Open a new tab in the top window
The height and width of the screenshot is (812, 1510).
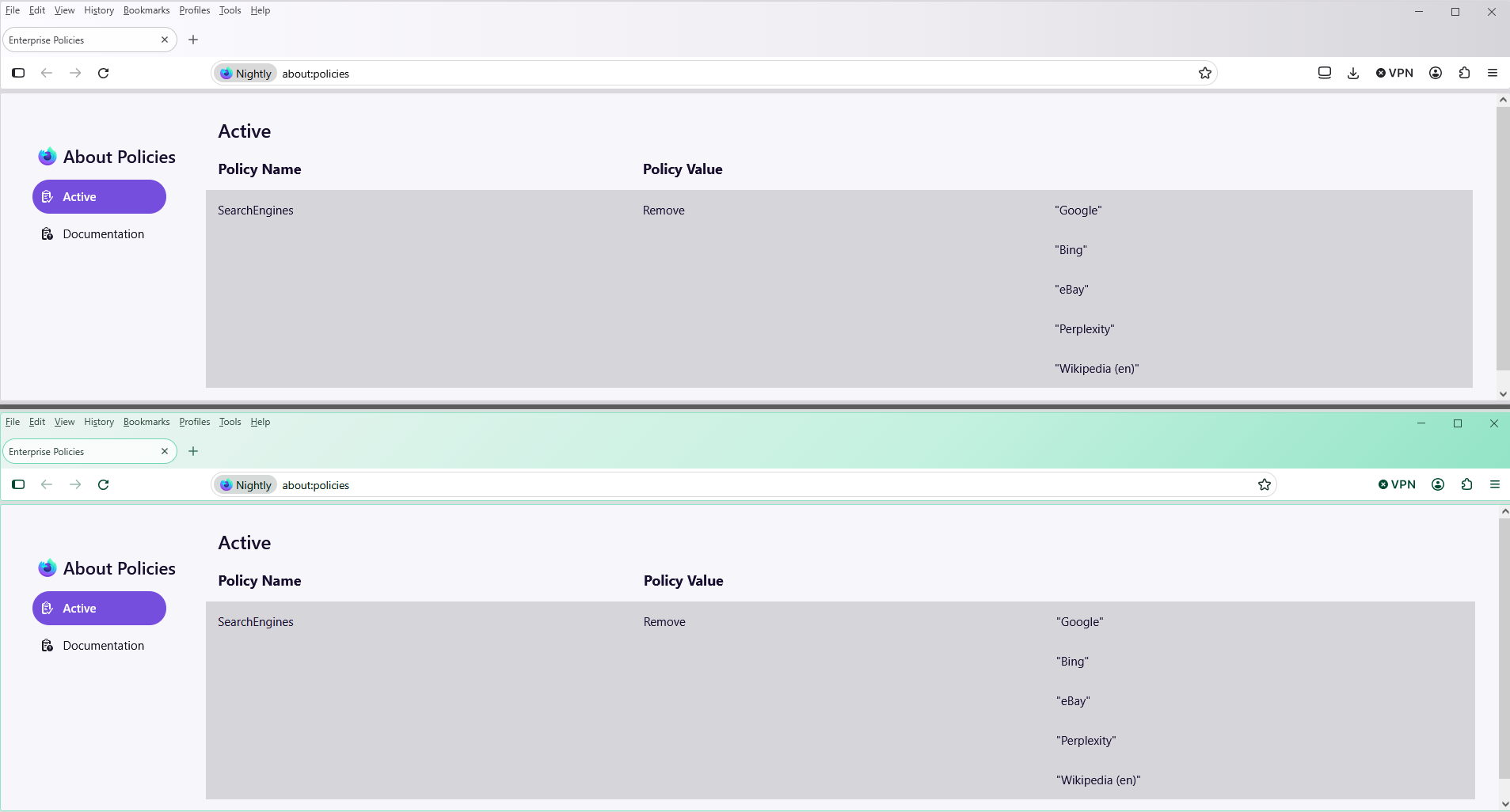coord(193,40)
